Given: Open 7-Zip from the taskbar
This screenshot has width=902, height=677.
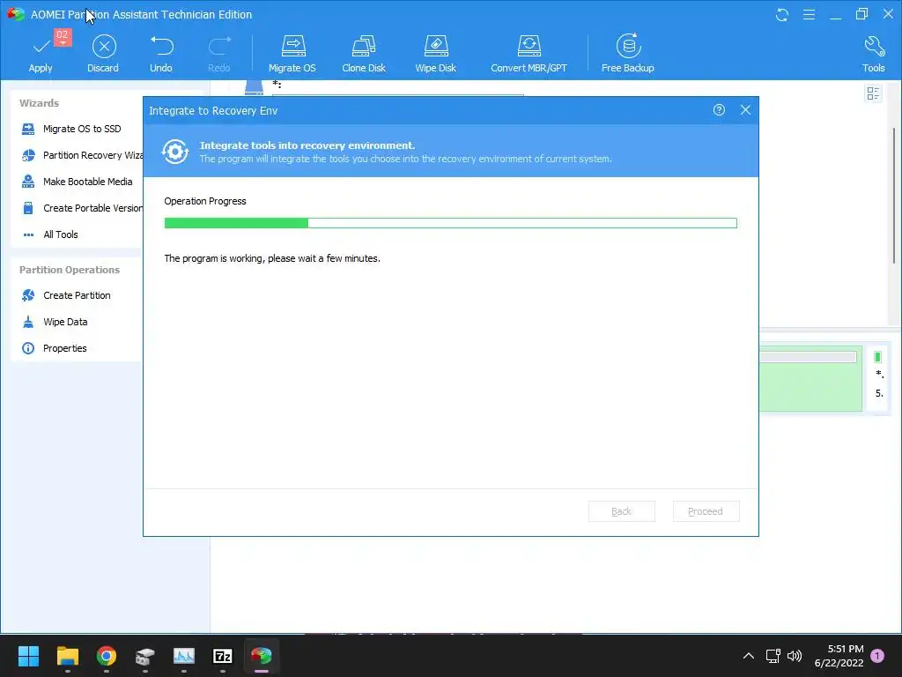Looking at the screenshot, I should click(x=223, y=656).
